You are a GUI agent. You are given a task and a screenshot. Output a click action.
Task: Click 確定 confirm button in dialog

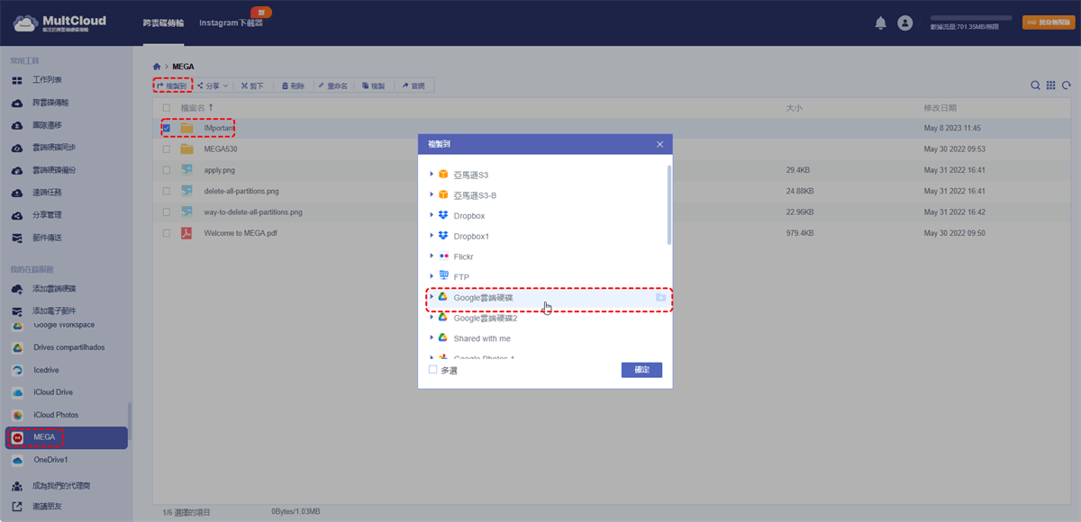point(641,370)
